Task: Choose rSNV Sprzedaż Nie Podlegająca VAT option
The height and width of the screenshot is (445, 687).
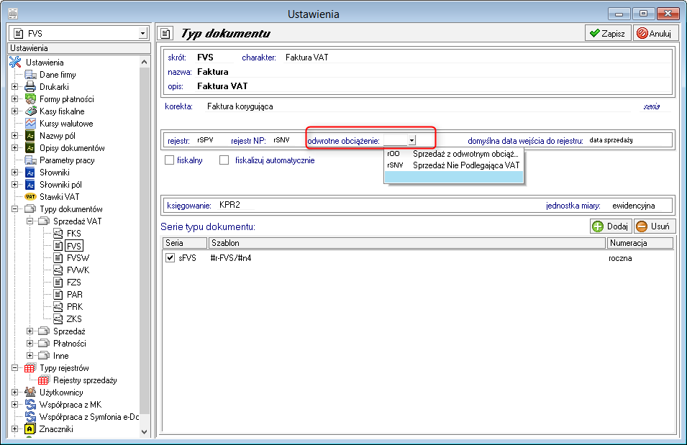Action: click(x=453, y=165)
